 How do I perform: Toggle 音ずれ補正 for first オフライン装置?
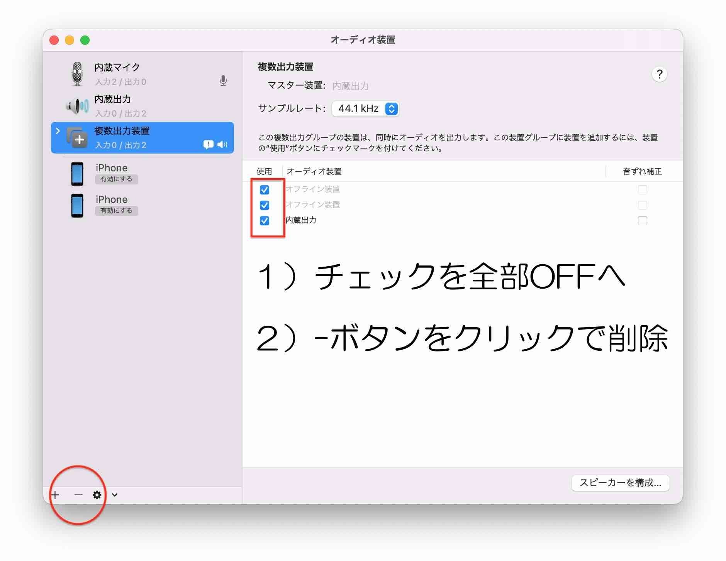point(643,190)
